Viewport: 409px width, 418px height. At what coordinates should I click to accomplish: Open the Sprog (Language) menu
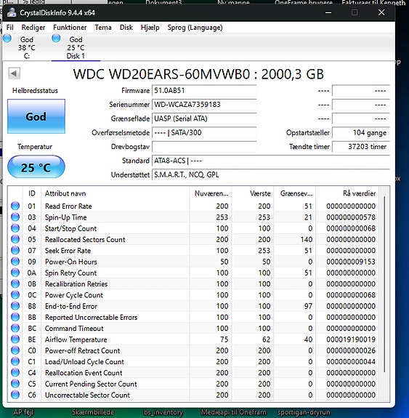click(195, 28)
